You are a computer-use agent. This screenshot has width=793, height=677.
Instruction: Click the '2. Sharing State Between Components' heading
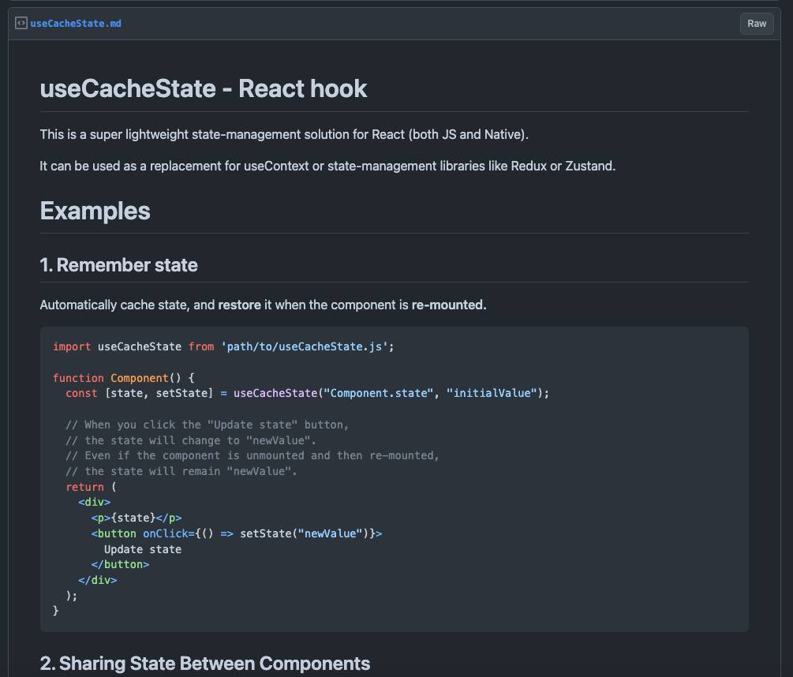tap(205, 664)
